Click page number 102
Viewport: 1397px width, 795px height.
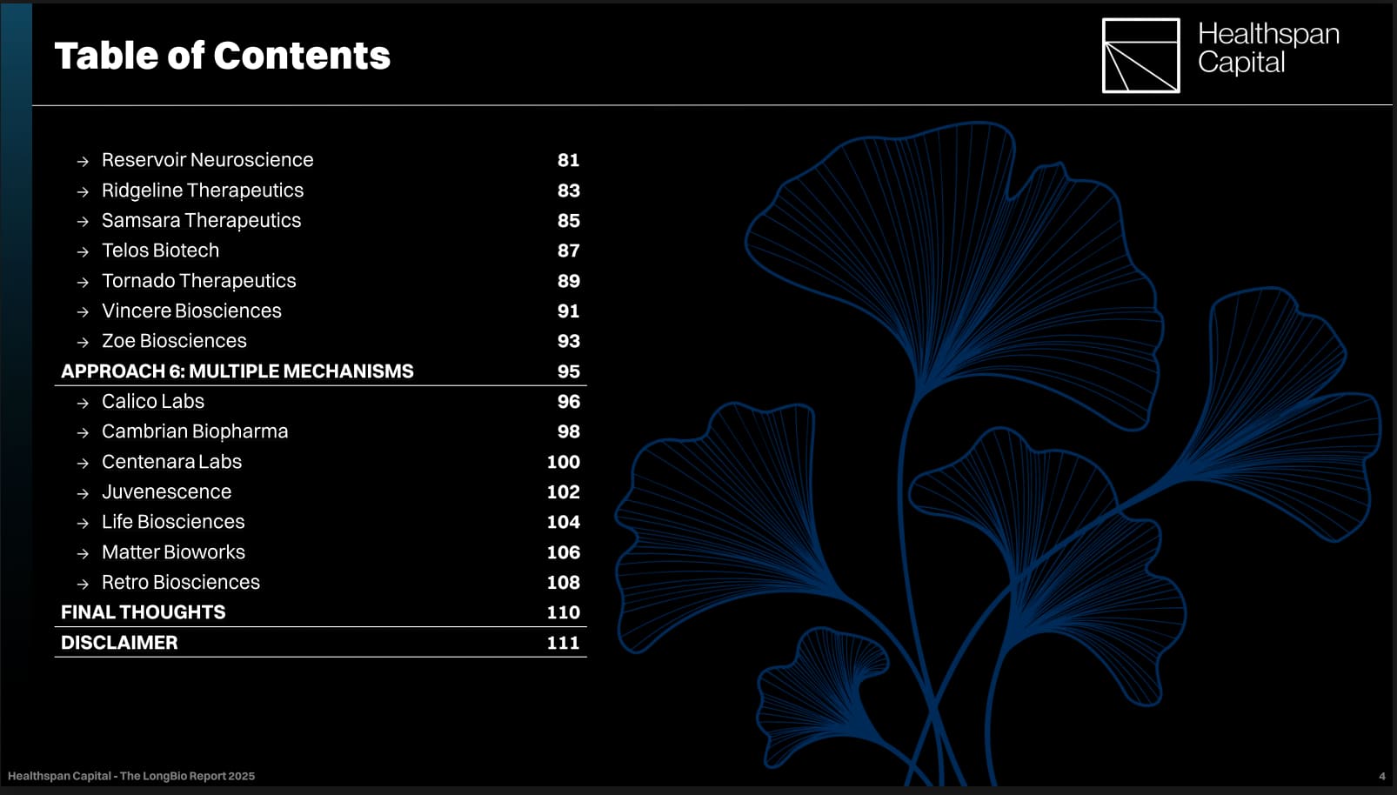pos(564,491)
